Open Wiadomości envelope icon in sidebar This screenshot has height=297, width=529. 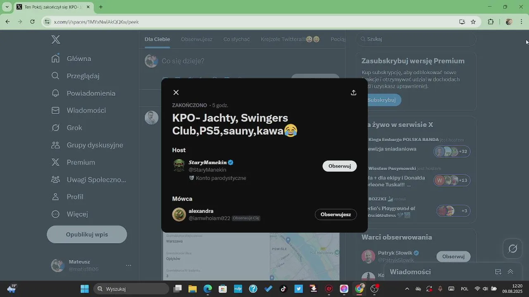click(56, 111)
